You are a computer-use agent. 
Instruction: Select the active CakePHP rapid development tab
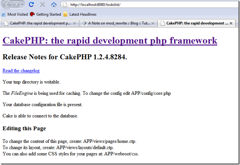coord(196,23)
